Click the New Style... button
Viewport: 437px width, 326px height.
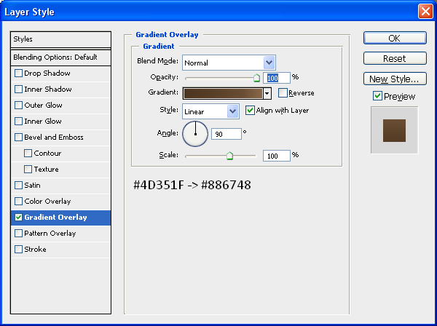pyautogui.click(x=394, y=79)
